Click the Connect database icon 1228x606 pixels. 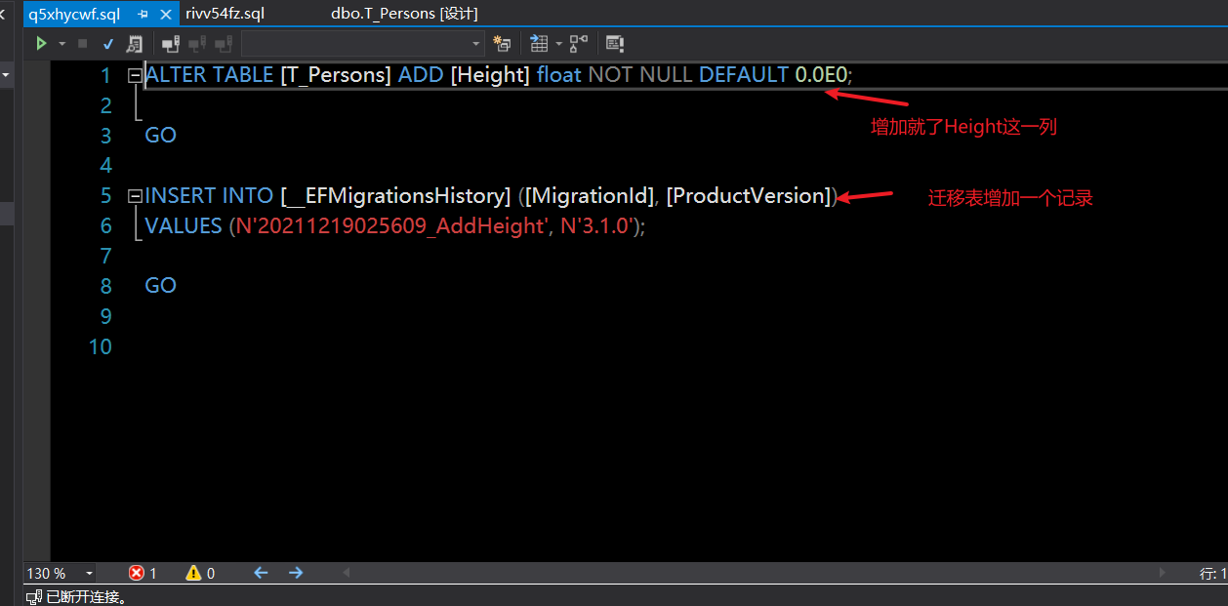click(x=171, y=44)
